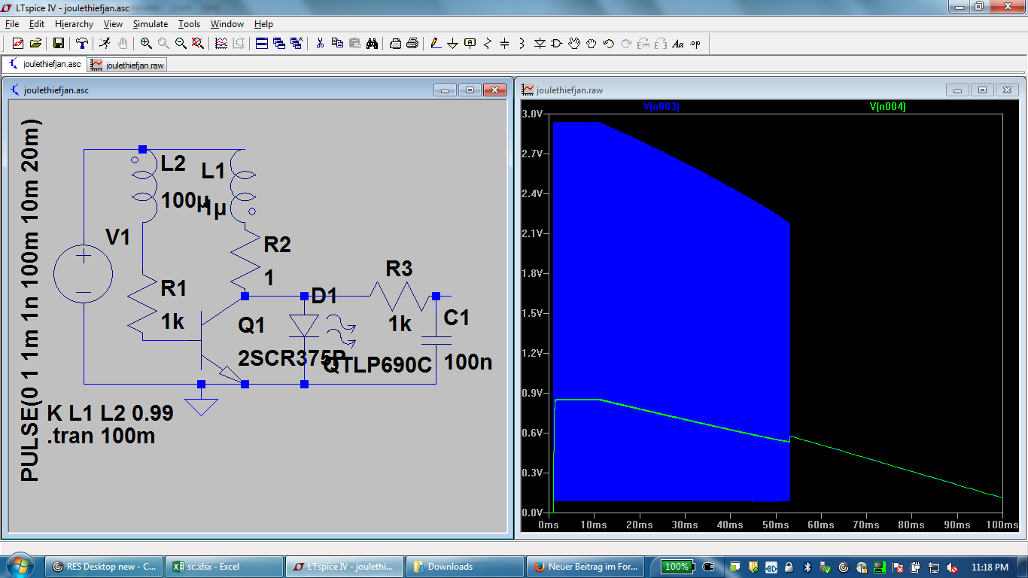Click the New Schematic toolbar icon

point(17,44)
